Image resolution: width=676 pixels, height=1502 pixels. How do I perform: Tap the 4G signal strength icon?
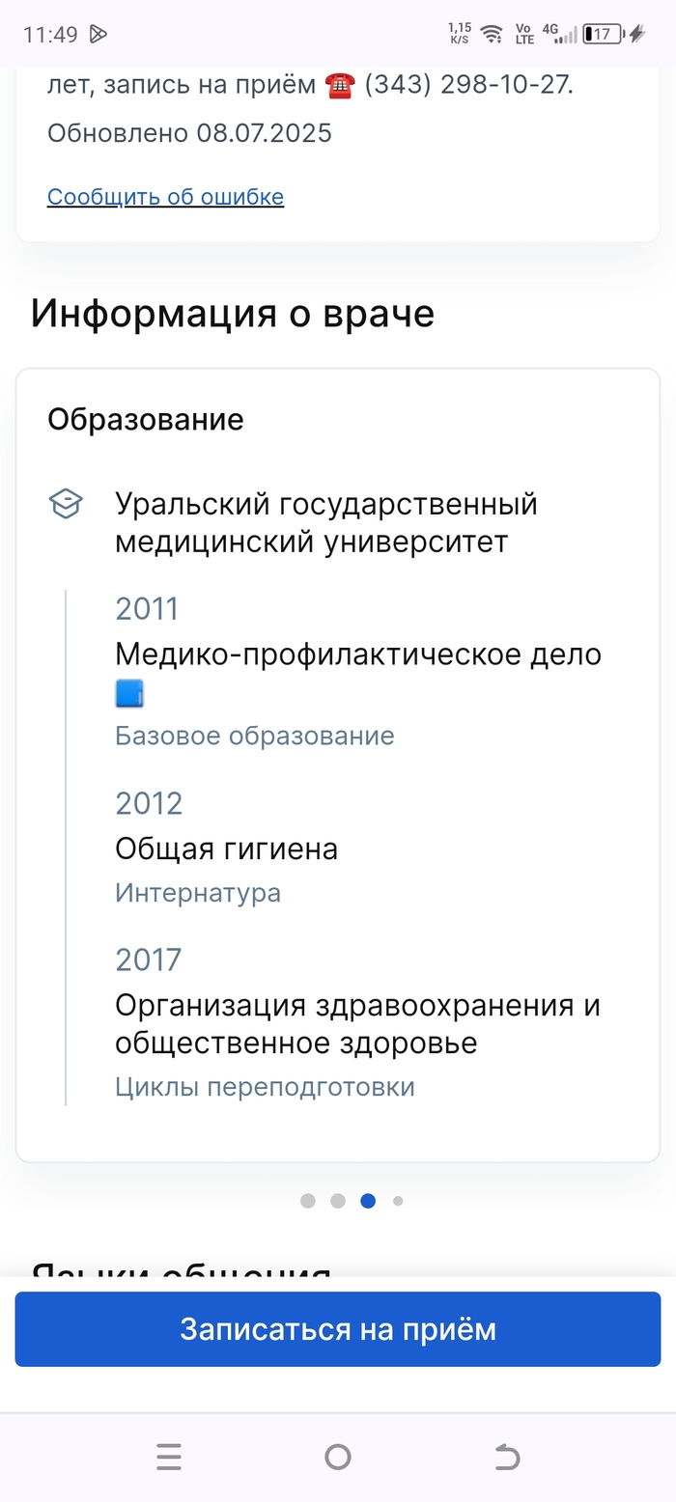coord(560,35)
